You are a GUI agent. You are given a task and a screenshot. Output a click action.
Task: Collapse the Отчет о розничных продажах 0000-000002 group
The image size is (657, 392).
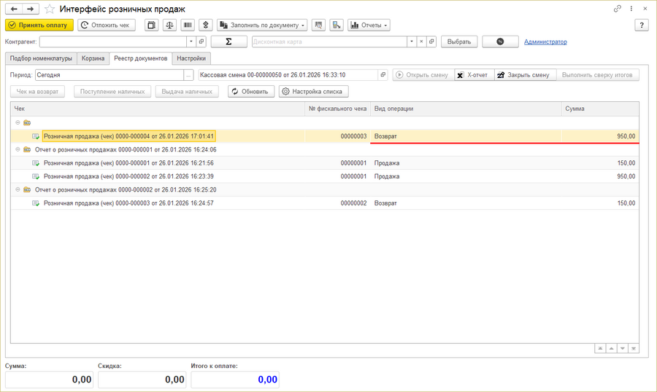pos(17,189)
